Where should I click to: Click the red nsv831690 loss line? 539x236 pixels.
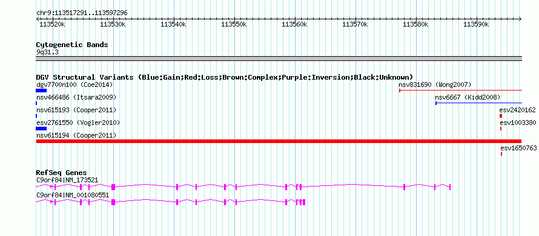coord(461,91)
